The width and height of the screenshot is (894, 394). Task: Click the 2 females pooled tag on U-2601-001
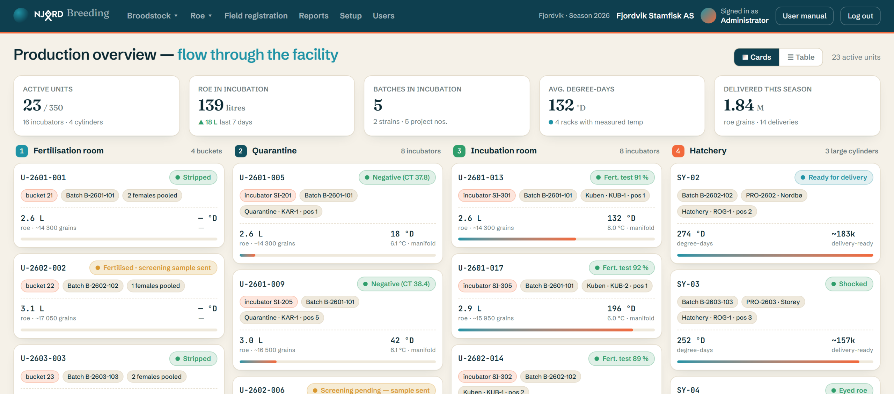tap(152, 195)
